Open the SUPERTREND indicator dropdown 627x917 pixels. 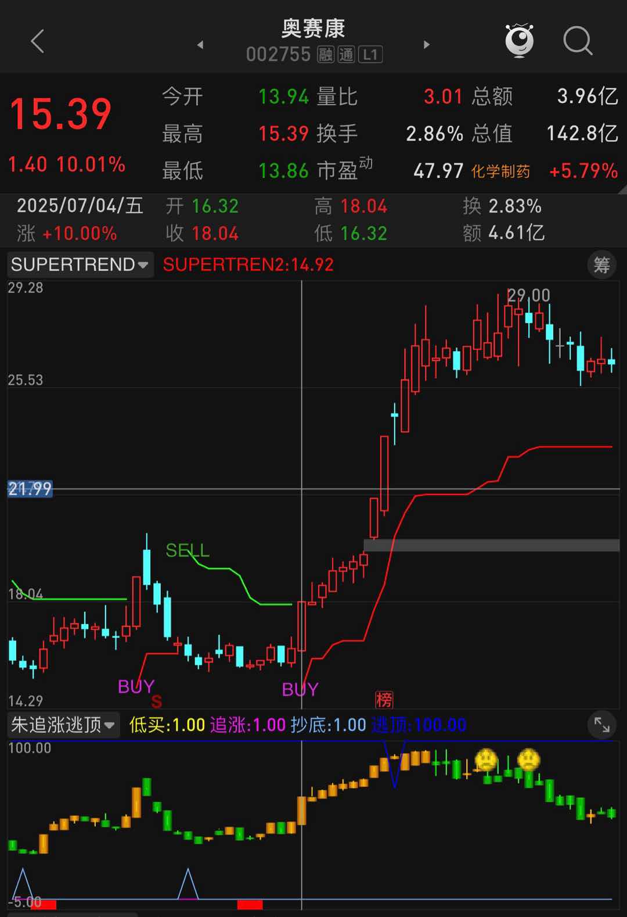click(x=80, y=264)
